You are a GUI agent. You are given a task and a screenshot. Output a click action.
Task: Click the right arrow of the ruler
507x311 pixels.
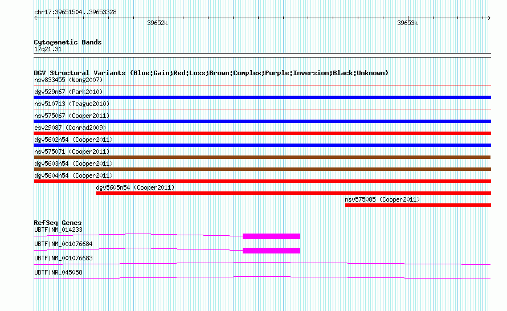click(x=489, y=18)
